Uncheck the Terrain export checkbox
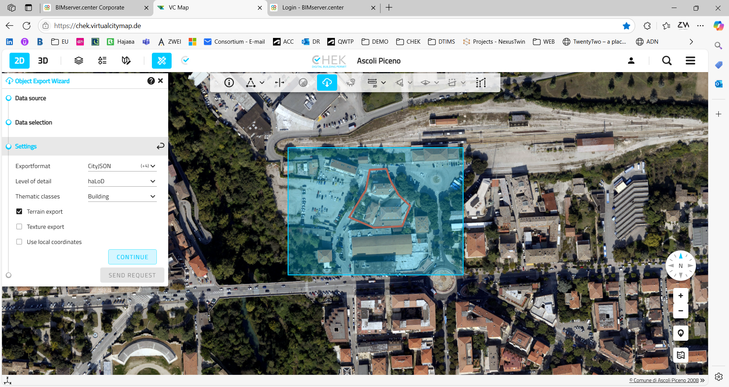 (19, 211)
